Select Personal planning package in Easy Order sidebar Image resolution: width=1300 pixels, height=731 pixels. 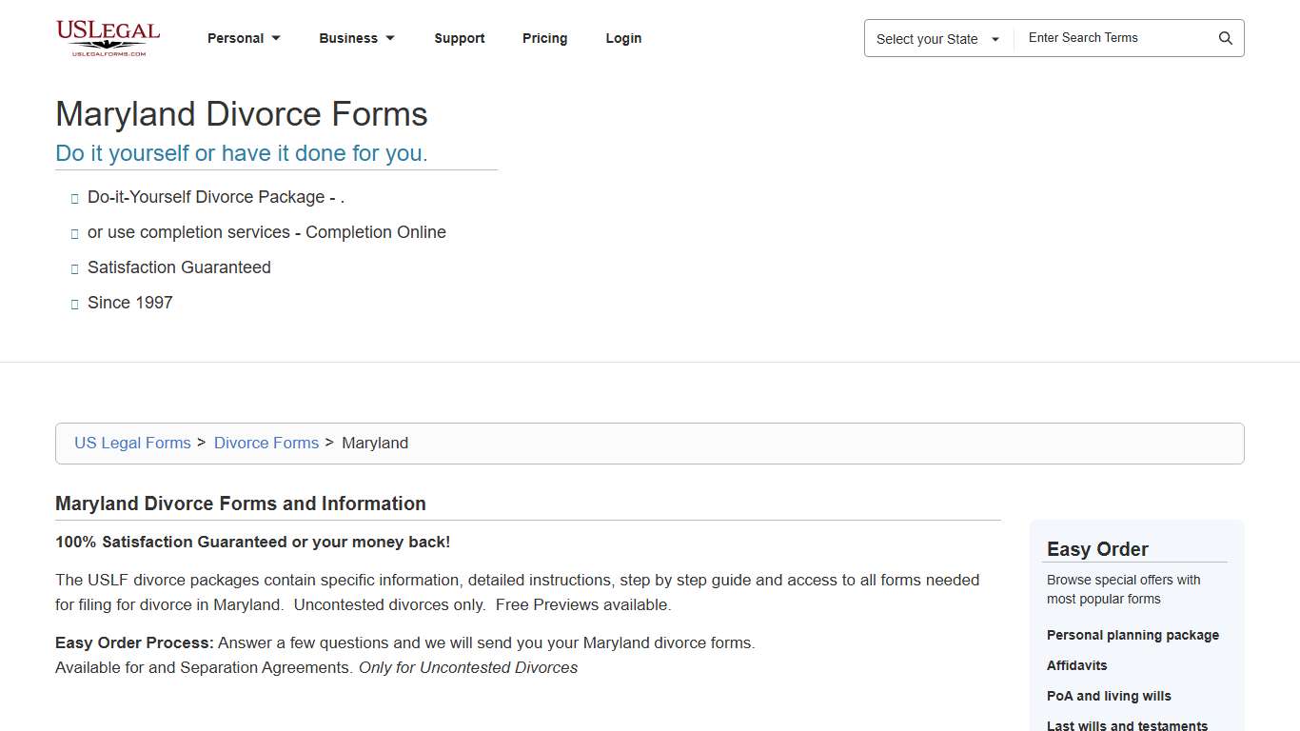pyautogui.click(x=1133, y=635)
